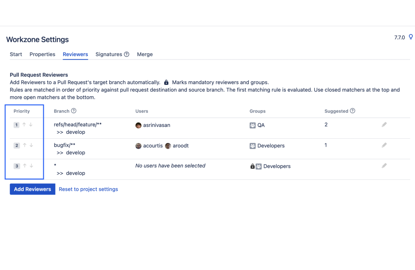This screenshot has height=270, width=415.
Task: Switch to the Start tab
Action: pos(16,54)
